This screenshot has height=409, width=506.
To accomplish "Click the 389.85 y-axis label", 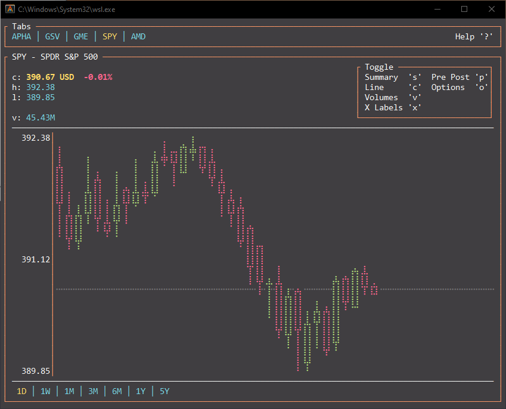I will [36, 371].
